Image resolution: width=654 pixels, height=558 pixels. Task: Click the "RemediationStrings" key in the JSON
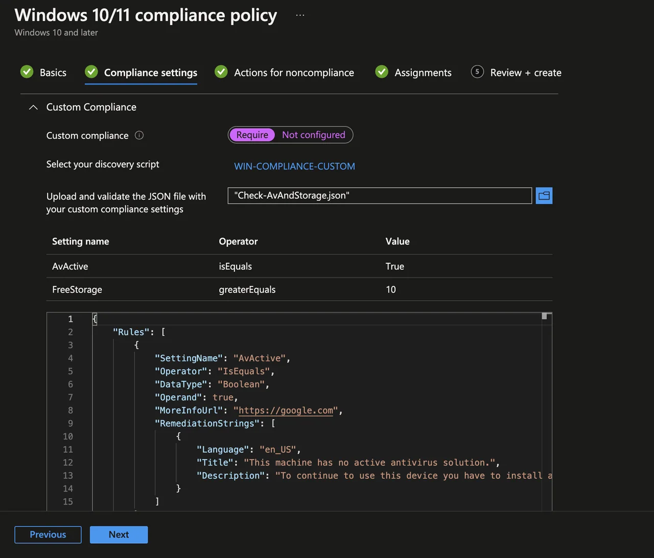pyautogui.click(x=207, y=424)
